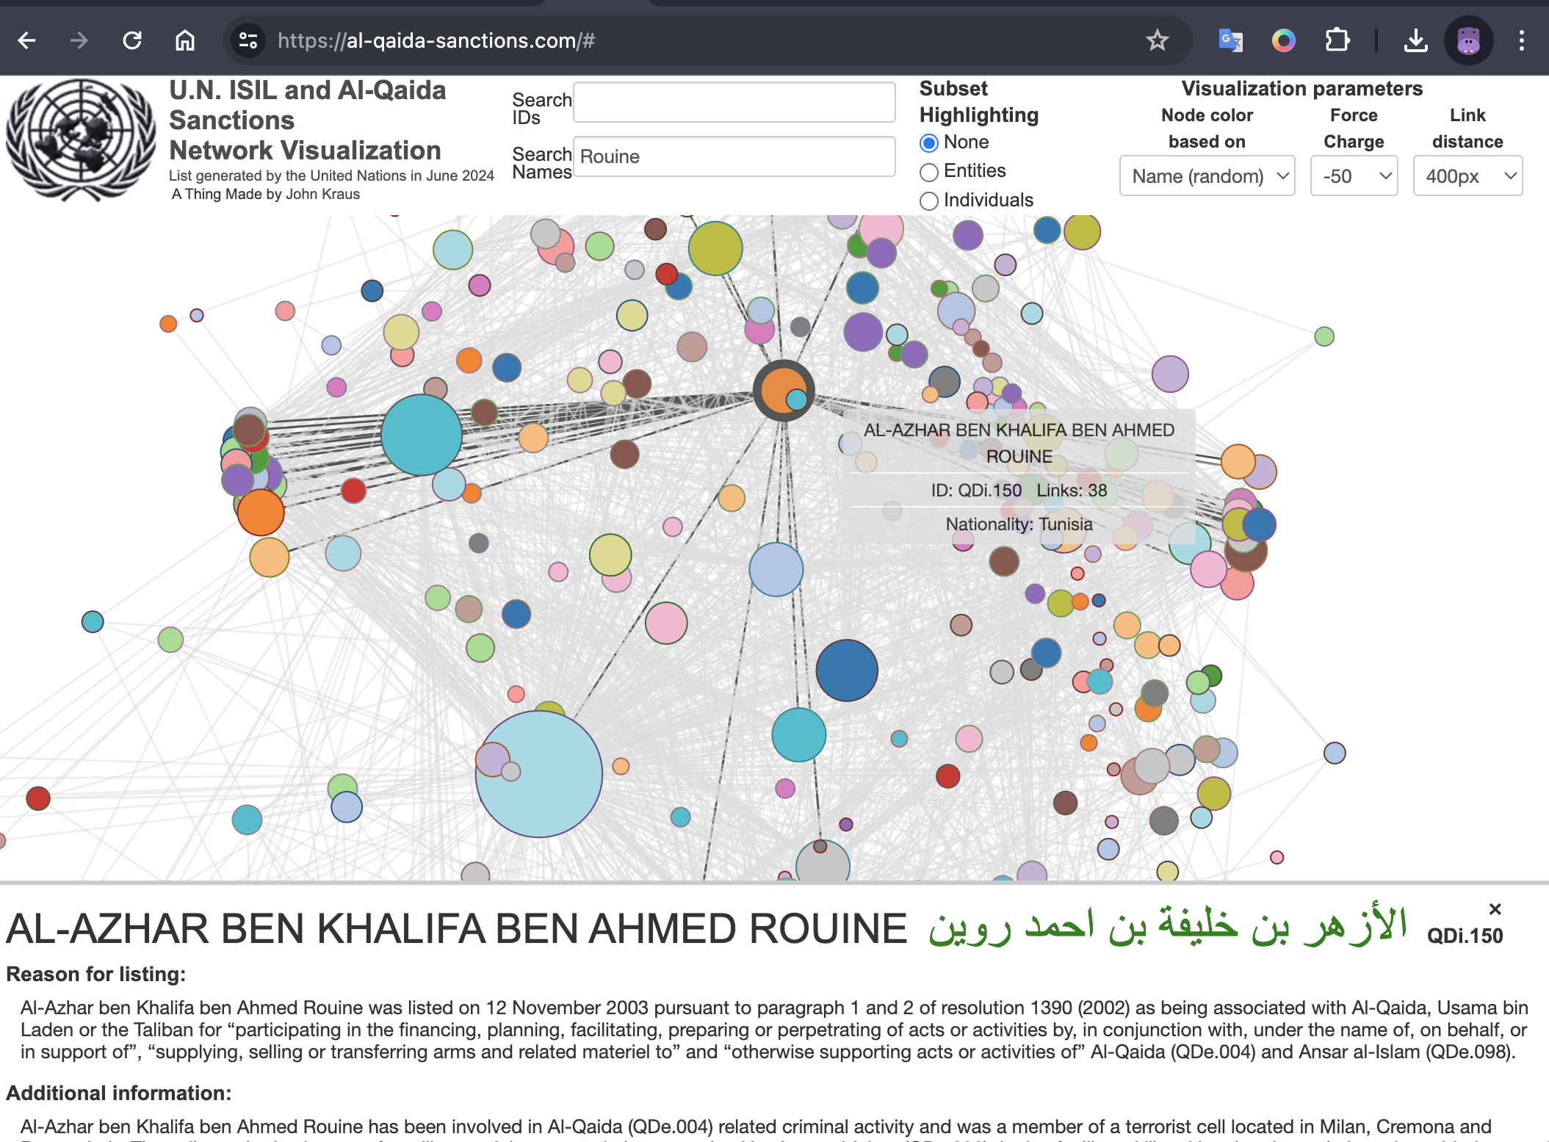The image size is (1549, 1142).
Task: Open the Node color Name (random) dropdown
Action: coord(1207,176)
